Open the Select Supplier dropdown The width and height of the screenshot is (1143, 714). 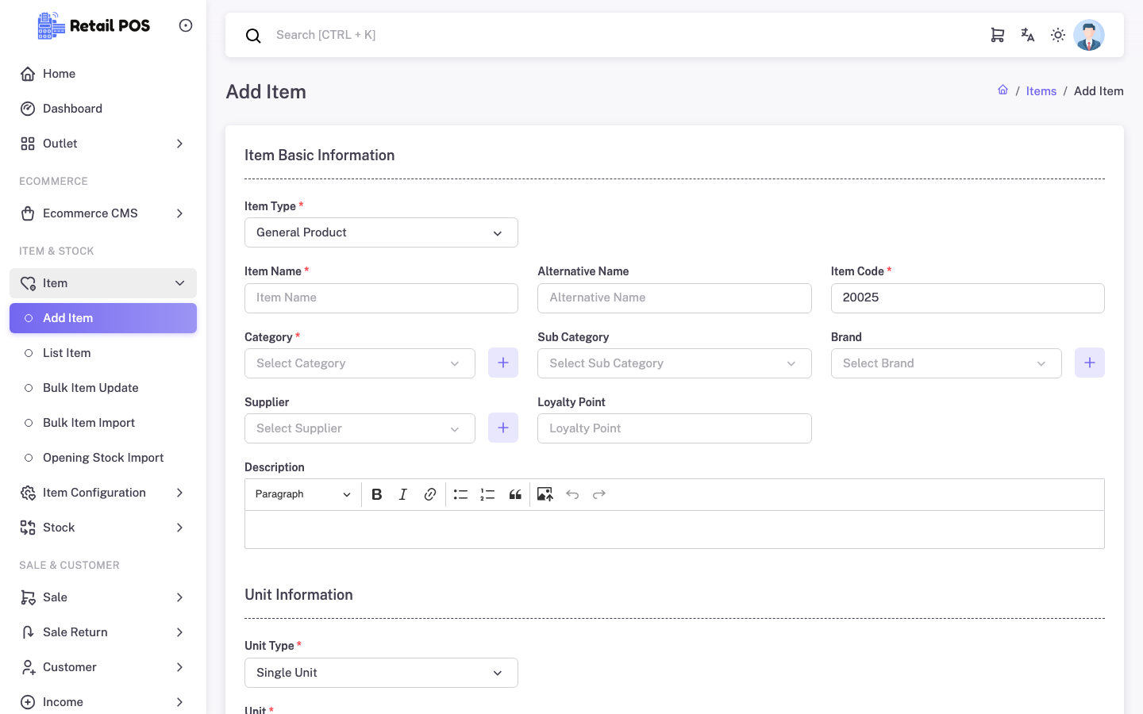coord(360,428)
